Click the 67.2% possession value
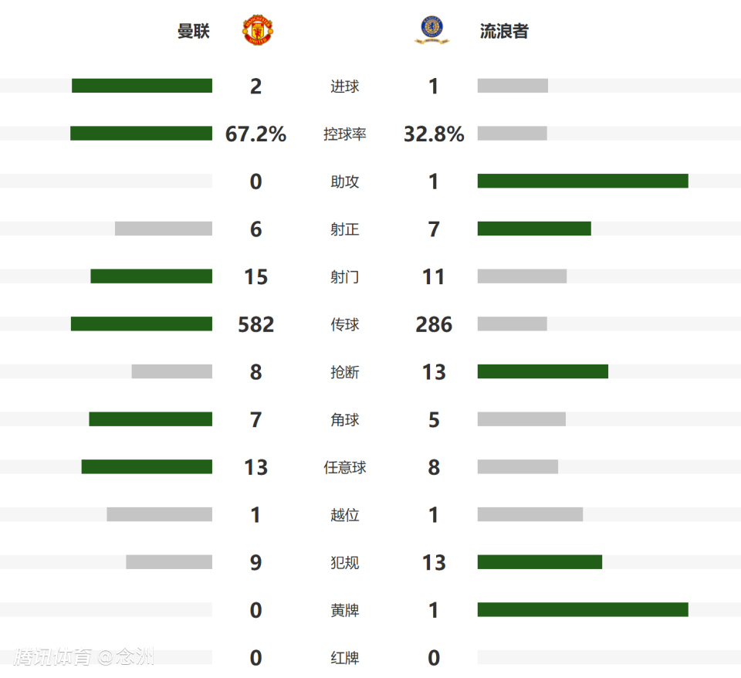 point(255,134)
